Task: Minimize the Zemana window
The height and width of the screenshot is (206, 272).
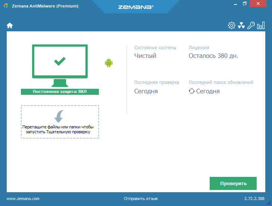Action: [x=235, y=4]
